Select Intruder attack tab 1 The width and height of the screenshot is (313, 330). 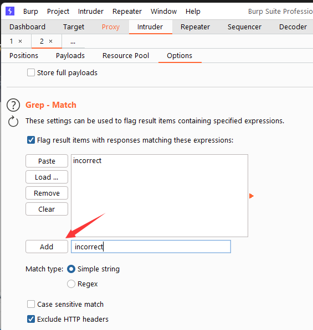tap(12, 41)
